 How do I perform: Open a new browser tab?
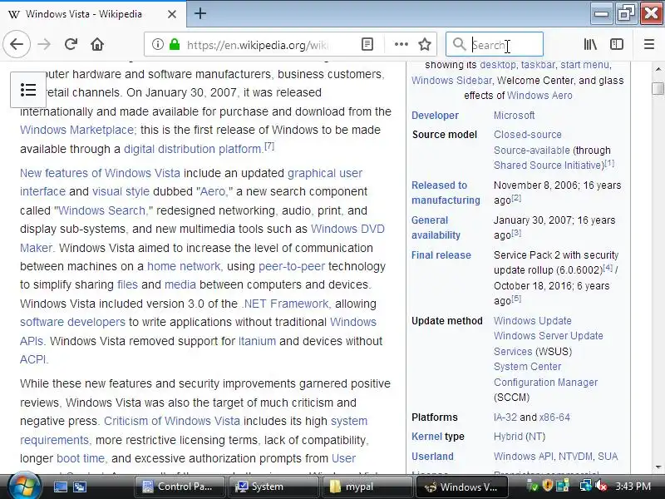pyautogui.click(x=200, y=13)
